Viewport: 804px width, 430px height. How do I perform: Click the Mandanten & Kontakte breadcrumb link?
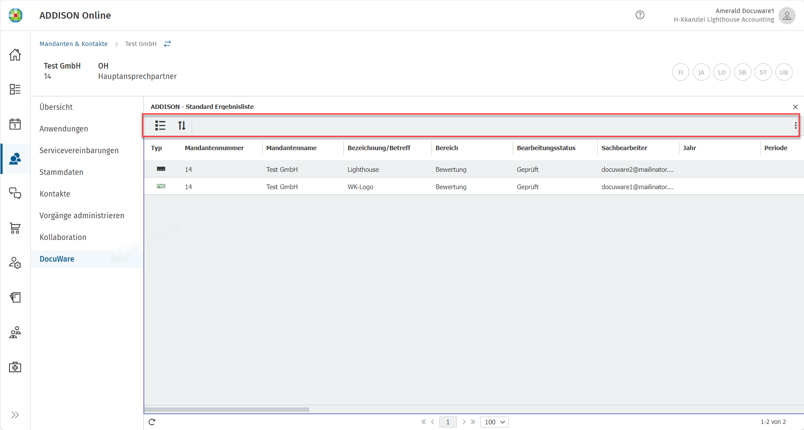[73, 44]
